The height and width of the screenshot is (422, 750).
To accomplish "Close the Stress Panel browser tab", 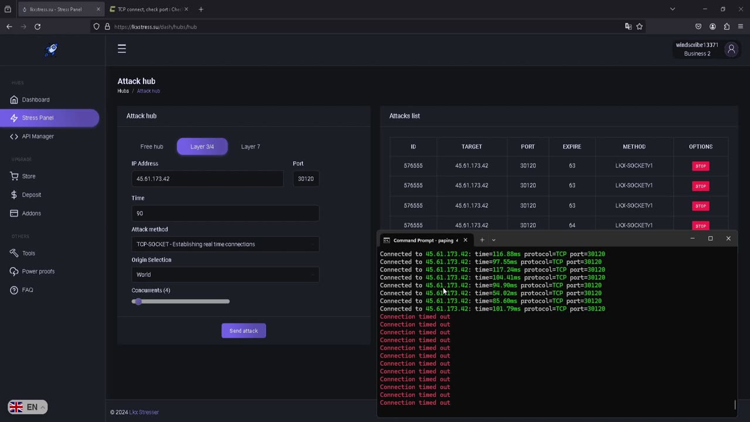I will click(98, 9).
